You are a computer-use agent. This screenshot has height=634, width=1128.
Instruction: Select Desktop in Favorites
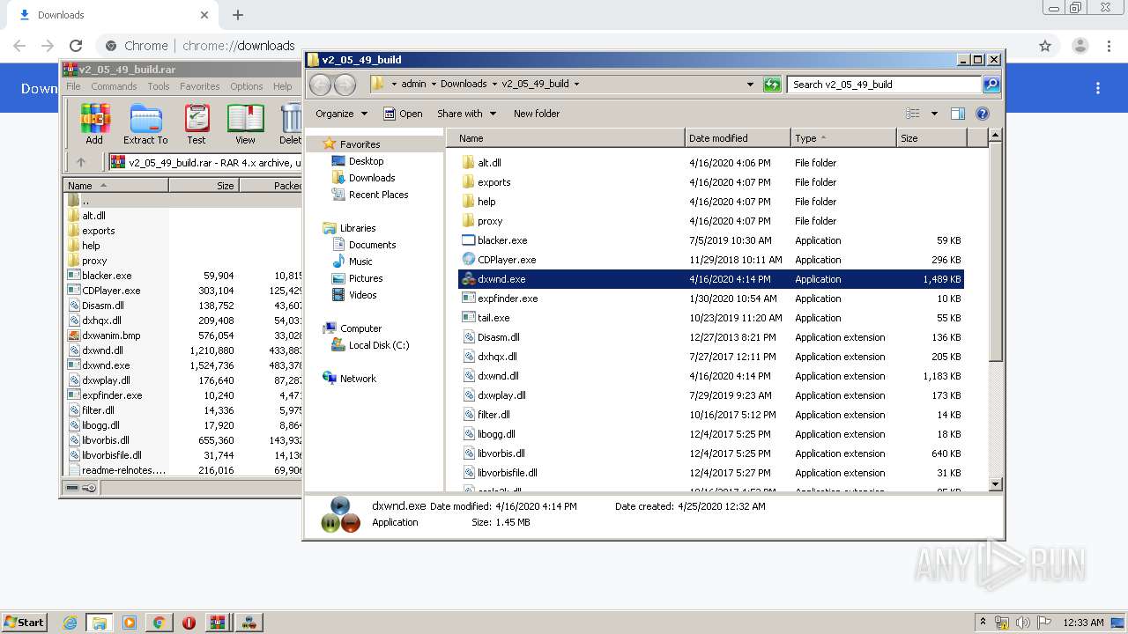[x=366, y=161]
